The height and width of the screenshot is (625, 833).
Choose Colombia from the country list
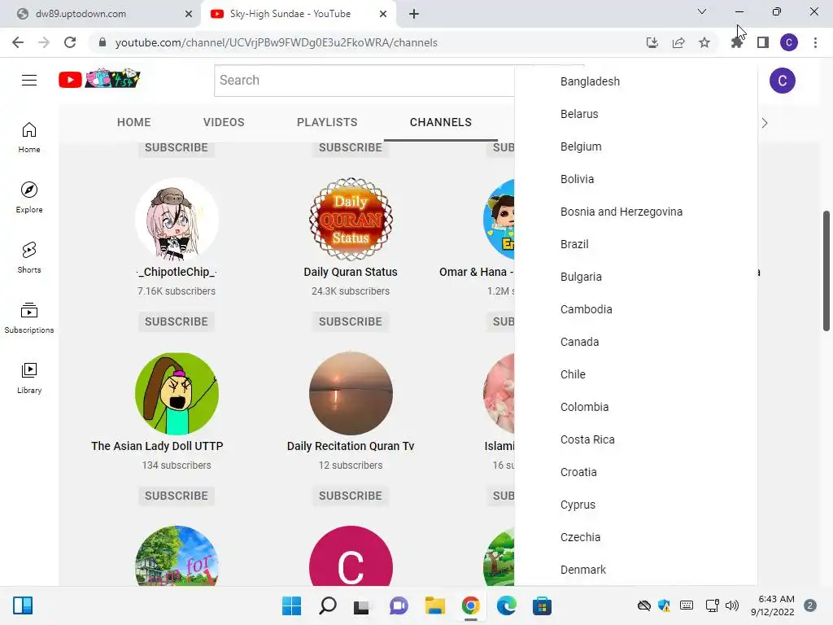(x=636, y=407)
